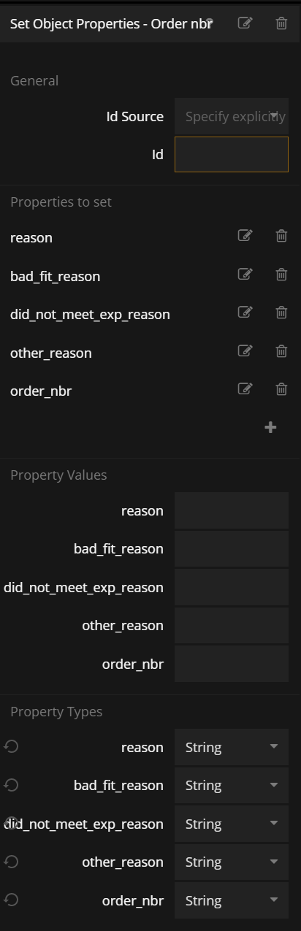Add a new property with plus icon
301x931 pixels.
coord(270,428)
